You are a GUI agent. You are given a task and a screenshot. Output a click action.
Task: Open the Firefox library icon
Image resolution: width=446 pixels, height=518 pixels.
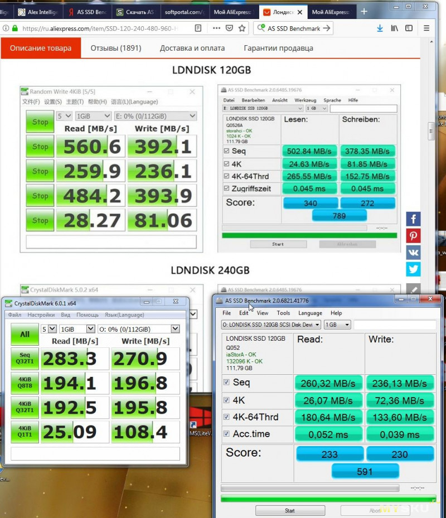click(x=395, y=28)
